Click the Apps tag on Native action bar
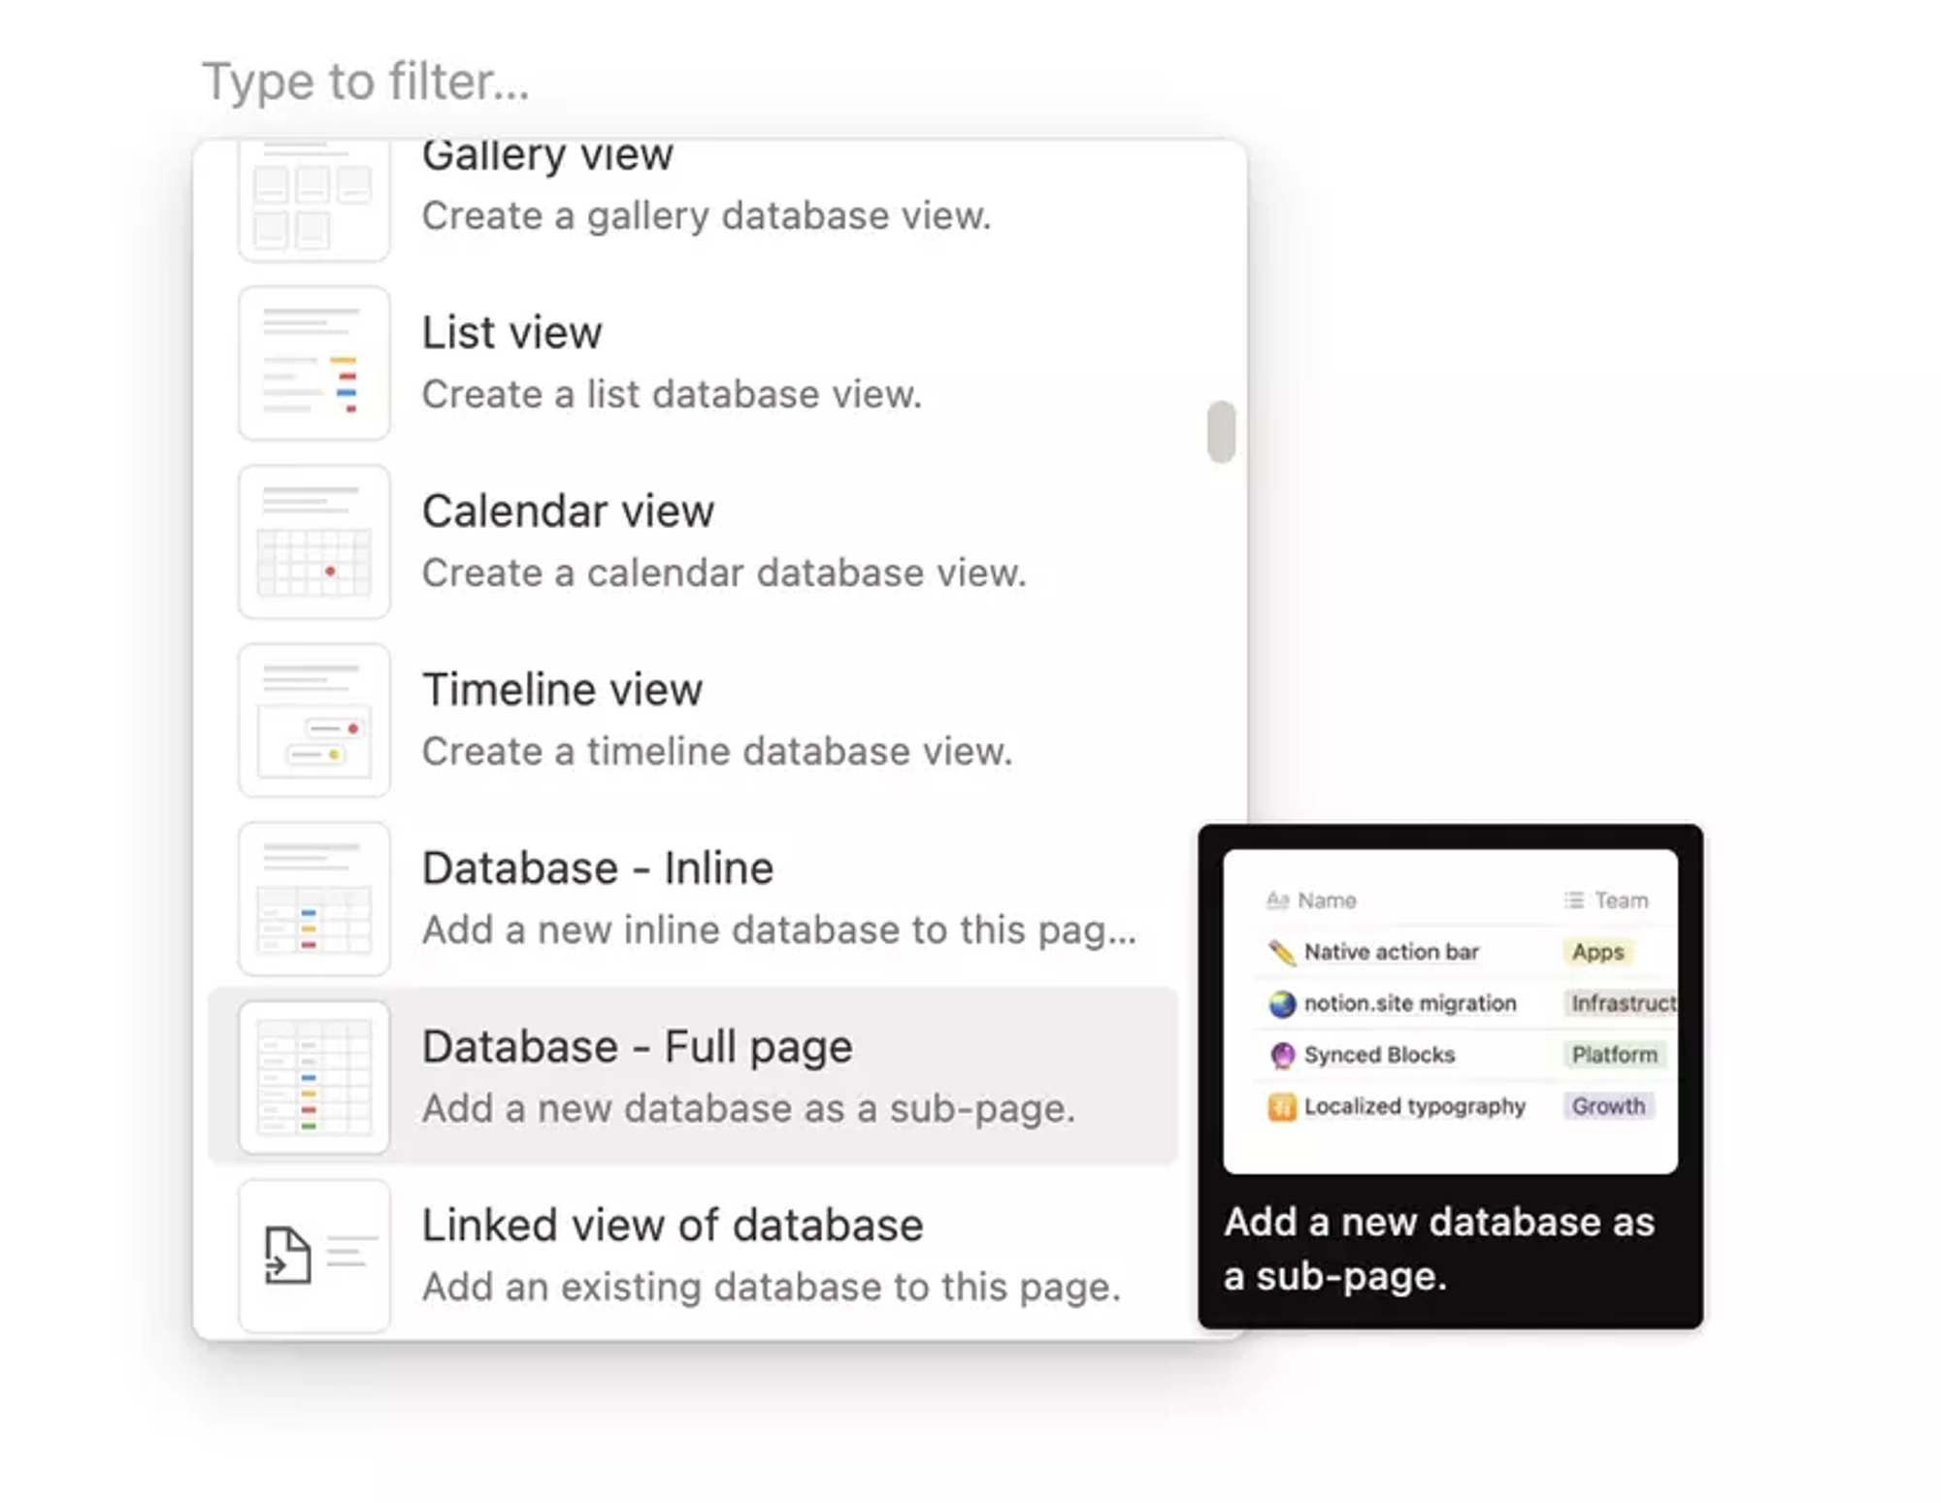 (1597, 952)
